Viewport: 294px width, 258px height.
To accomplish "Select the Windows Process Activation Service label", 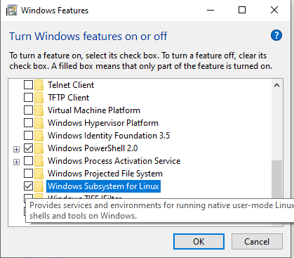I will click(x=114, y=161).
